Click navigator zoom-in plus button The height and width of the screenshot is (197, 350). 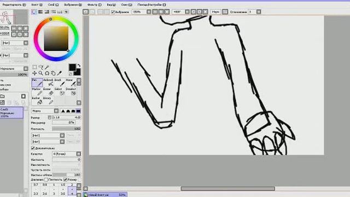20,28
